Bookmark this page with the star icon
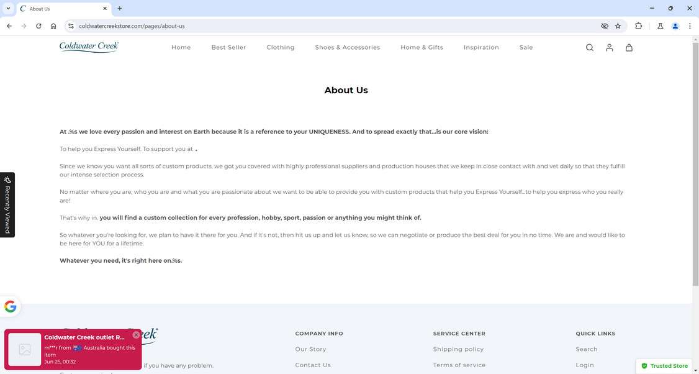The height and width of the screenshot is (374, 699). (x=618, y=26)
